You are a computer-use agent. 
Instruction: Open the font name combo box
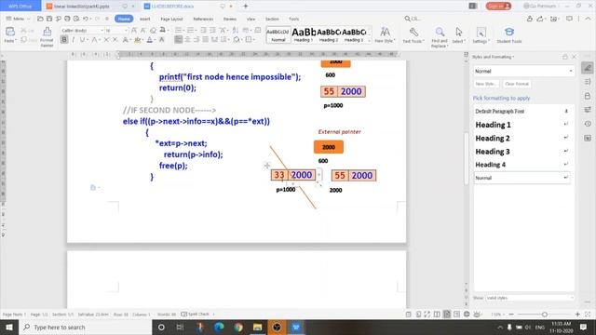[82, 30]
